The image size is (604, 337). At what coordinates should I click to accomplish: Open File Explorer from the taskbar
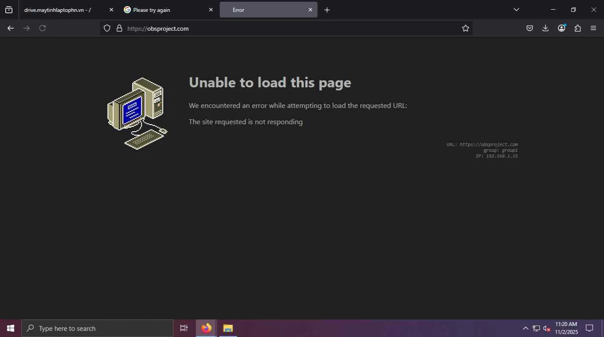(x=228, y=328)
